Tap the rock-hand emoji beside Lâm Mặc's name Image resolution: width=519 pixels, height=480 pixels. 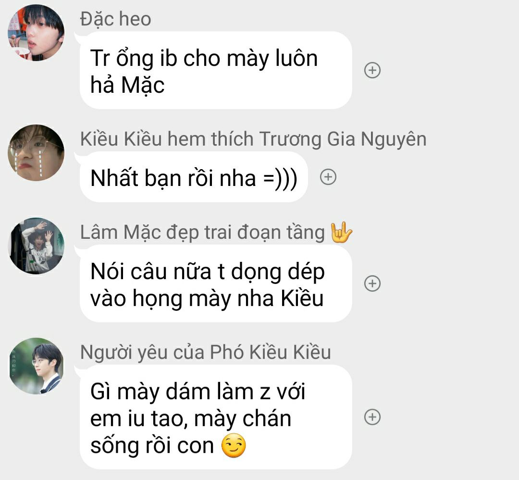point(341,232)
